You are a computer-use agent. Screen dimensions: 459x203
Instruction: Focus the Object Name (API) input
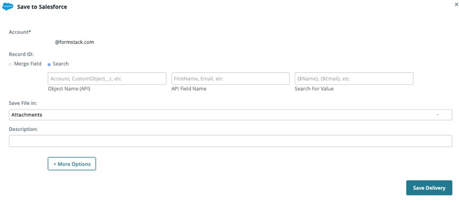pos(107,78)
